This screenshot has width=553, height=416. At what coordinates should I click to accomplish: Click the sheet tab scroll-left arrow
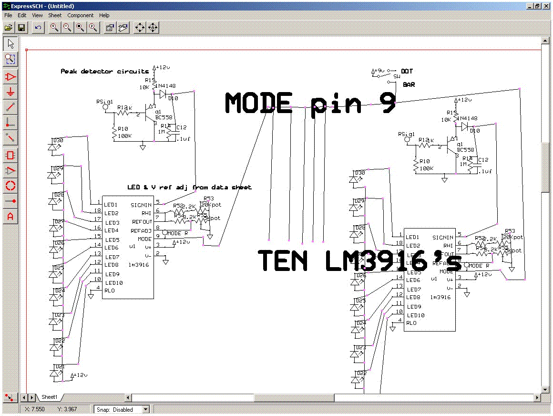point(24,398)
